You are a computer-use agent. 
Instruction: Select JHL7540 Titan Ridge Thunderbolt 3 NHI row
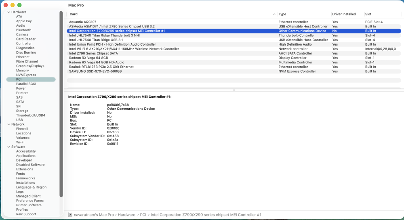(234, 36)
